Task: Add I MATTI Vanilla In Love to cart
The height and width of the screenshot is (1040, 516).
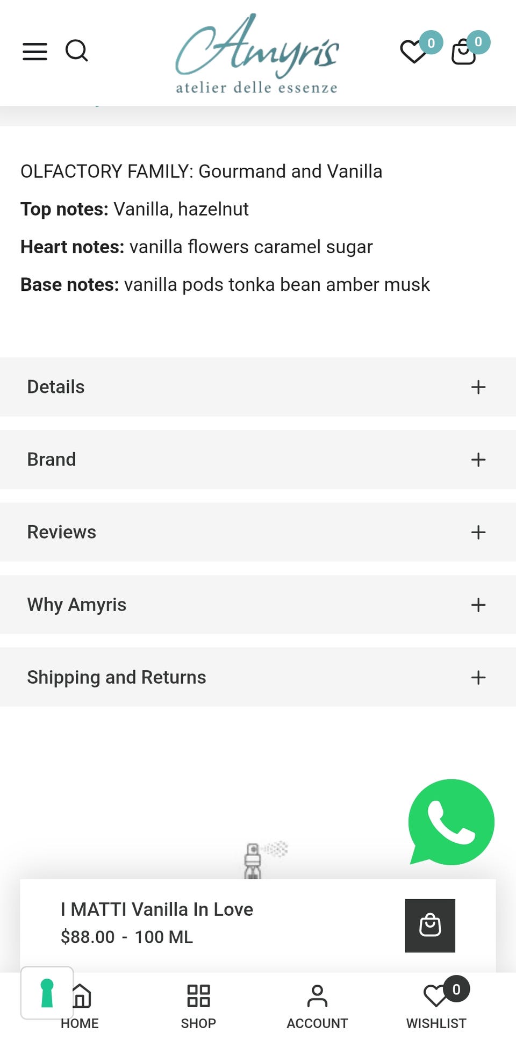Action: coord(430,926)
